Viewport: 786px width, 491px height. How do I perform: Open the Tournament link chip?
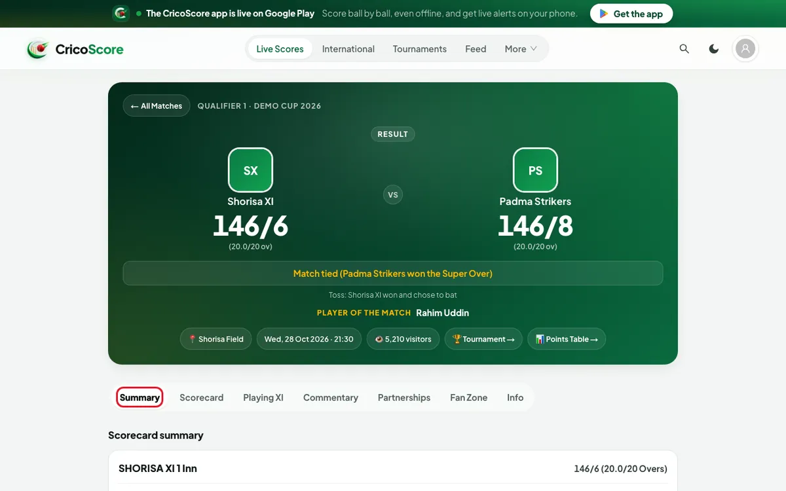coord(483,339)
